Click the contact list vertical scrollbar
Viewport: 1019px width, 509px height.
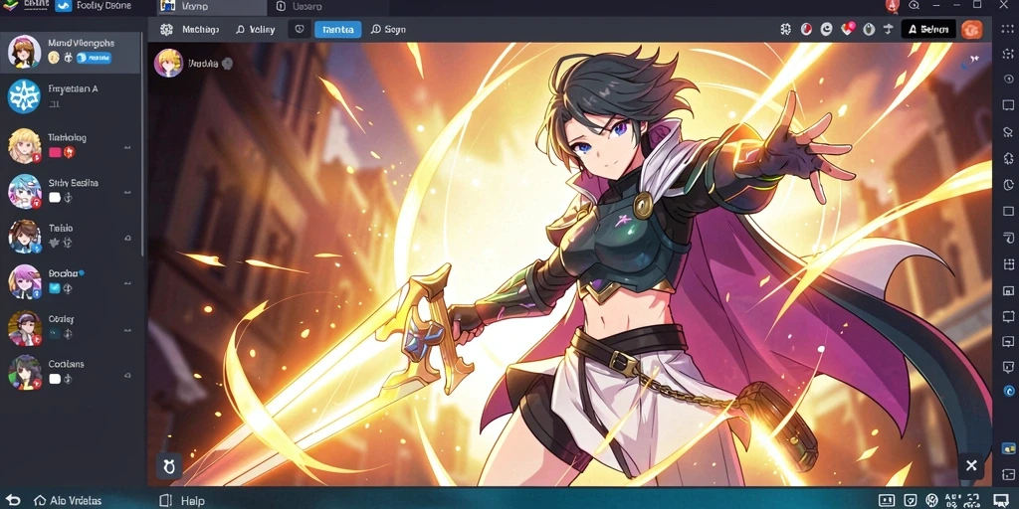pyautogui.click(x=142, y=146)
